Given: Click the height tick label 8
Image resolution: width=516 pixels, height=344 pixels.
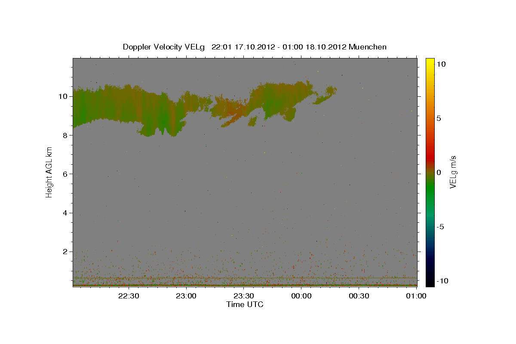Looking at the screenshot, I should [66, 135].
